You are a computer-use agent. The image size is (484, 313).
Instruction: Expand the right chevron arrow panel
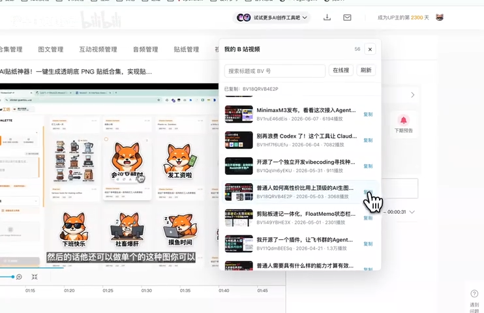(413, 95)
